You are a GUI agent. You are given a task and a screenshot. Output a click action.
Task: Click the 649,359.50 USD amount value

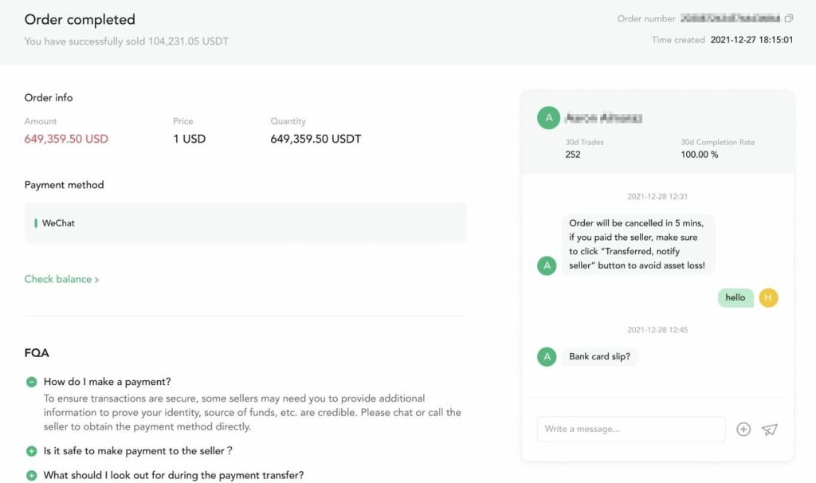coord(66,139)
